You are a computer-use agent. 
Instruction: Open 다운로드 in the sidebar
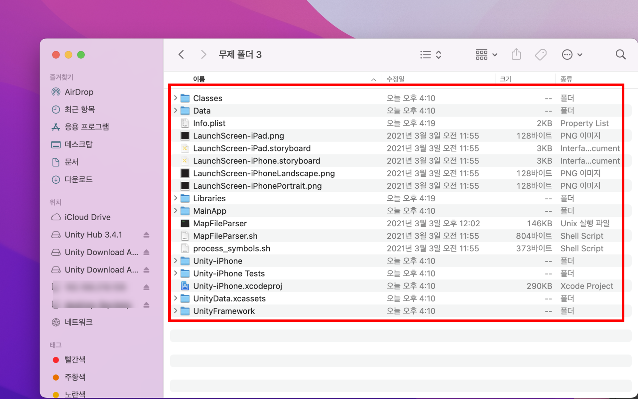point(78,179)
